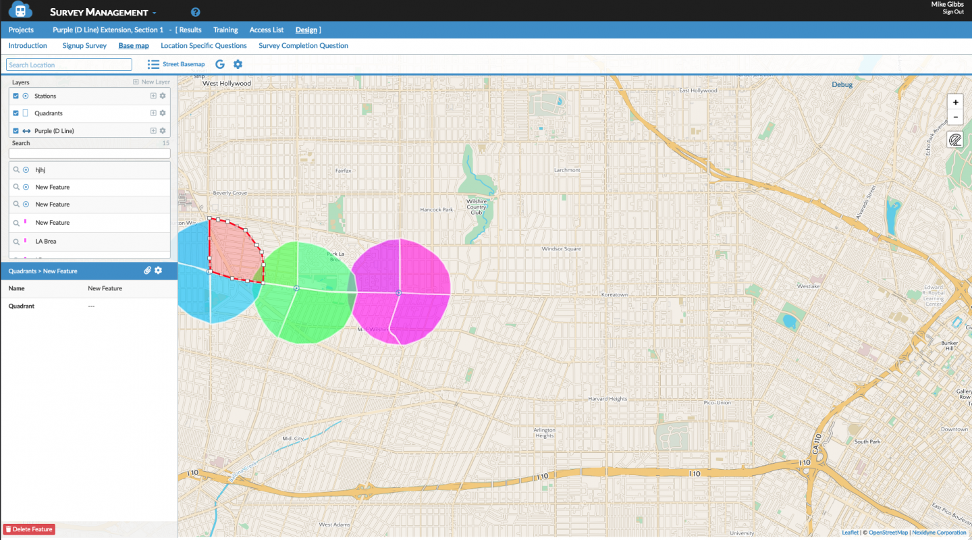Toggle Stations layer visibility checkbox
Screen dimensions: 972x540
point(16,96)
